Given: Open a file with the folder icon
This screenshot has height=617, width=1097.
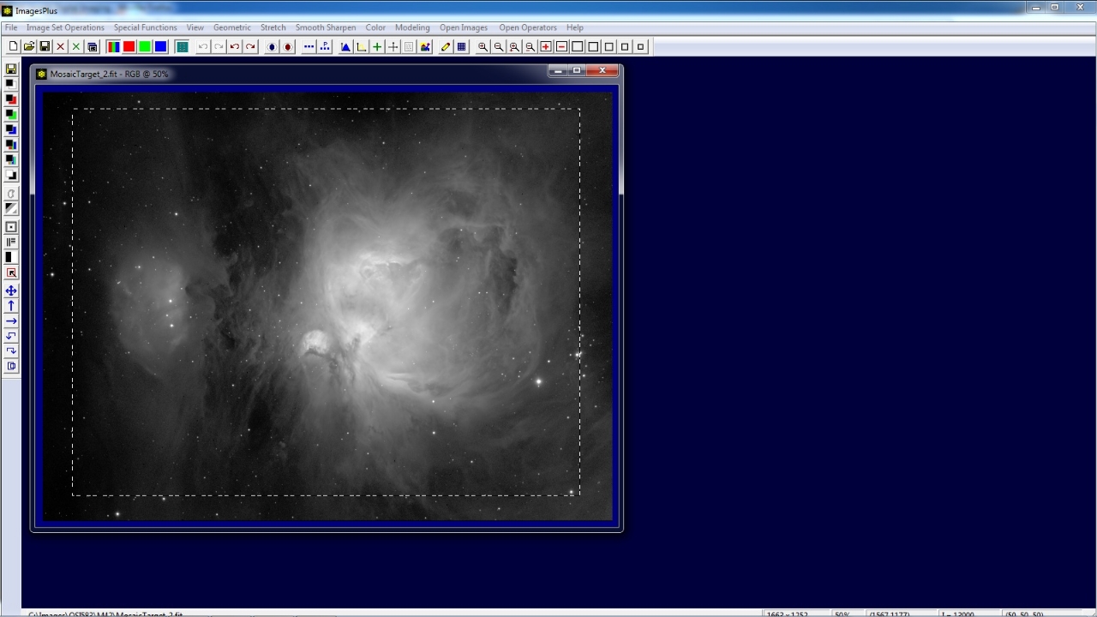Looking at the screenshot, I should tap(29, 46).
